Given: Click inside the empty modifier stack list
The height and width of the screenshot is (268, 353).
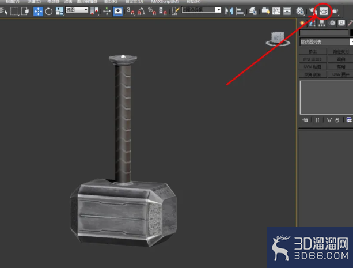Looking at the screenshot, I should 327,97.
